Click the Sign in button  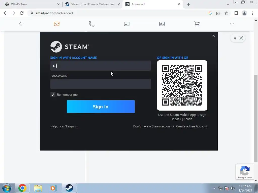click(101, 107)
